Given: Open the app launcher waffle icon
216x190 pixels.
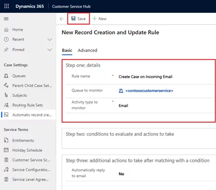Looking at the screenshot, I should click(x=7, y=6).
